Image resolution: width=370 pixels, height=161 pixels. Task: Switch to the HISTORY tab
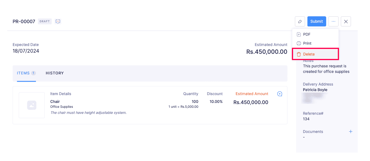click(55, 73)
